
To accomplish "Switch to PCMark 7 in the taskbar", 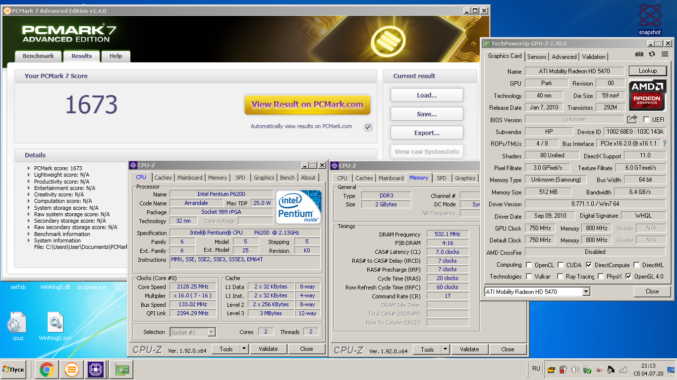I will [72, 369].
